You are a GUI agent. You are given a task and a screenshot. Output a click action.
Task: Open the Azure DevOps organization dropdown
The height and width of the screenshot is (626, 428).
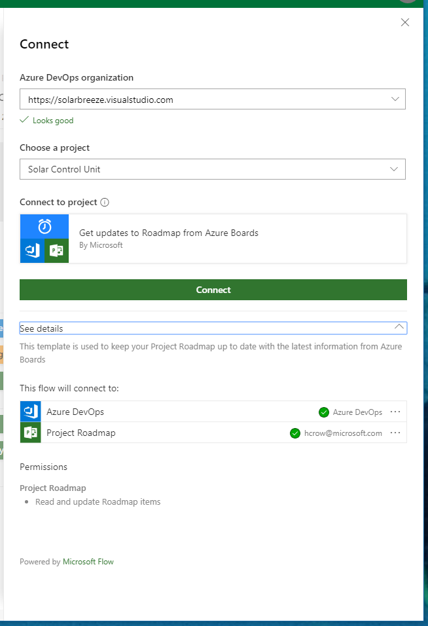213,99
